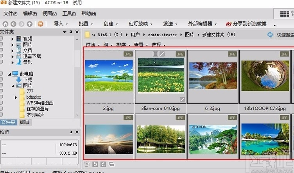This screenshot has width=294, height=173.
Task: Open the 编辑 menu
Action: coord(30,14)
